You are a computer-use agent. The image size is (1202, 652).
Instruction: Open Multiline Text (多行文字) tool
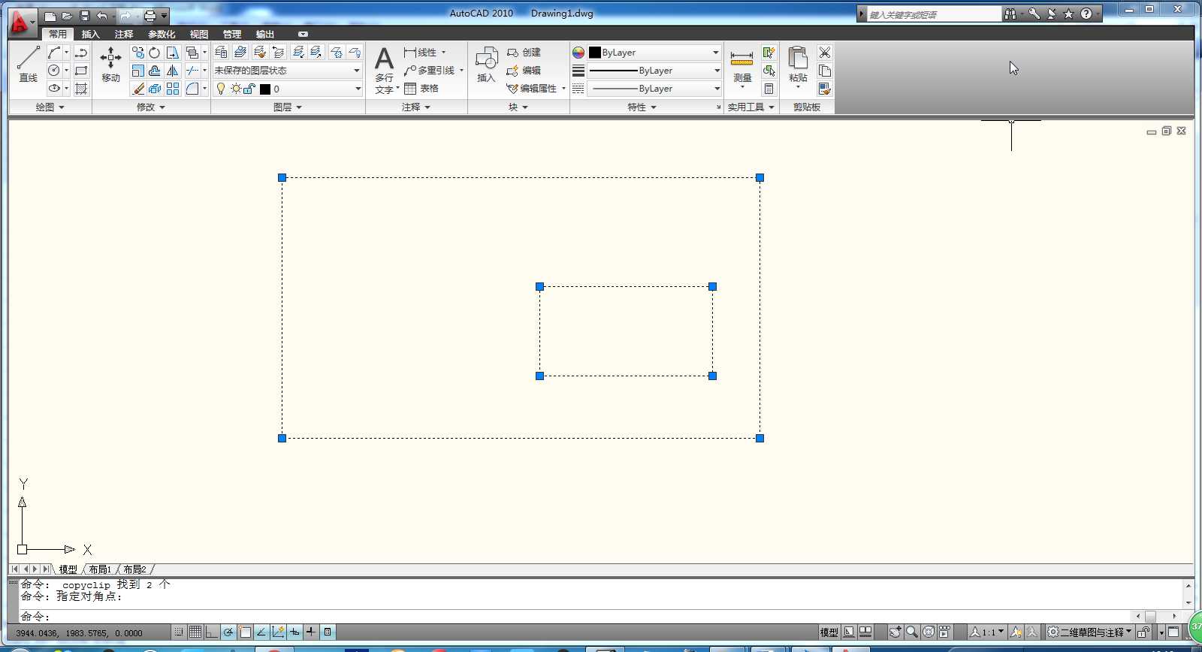click(384, 69)
